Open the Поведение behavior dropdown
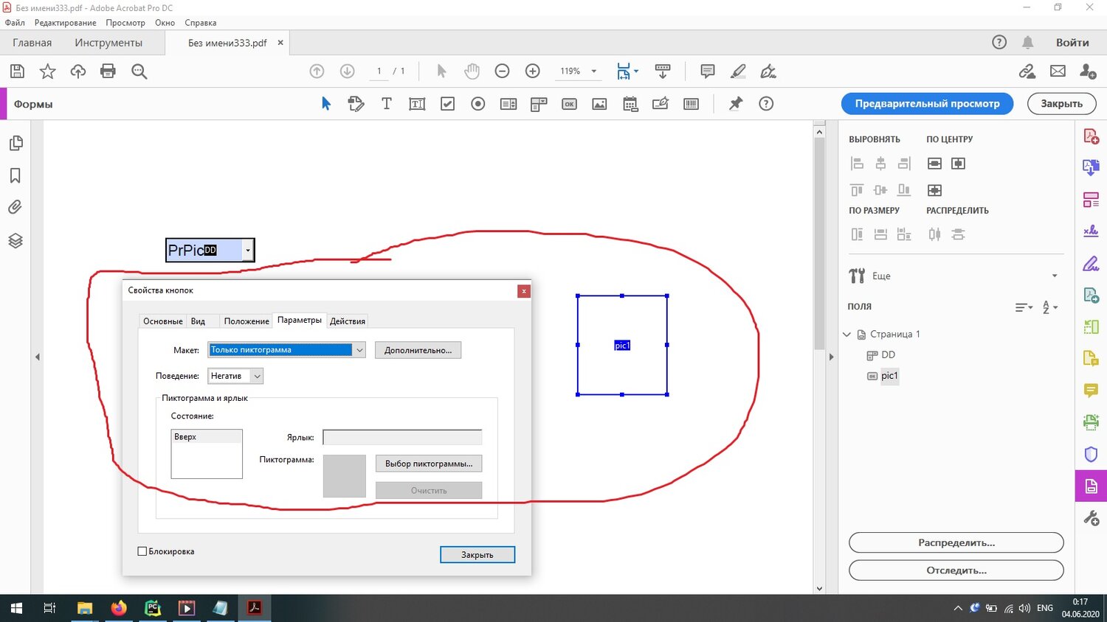The width and height of the screenshot is (1107, 622). pos(257,376)
